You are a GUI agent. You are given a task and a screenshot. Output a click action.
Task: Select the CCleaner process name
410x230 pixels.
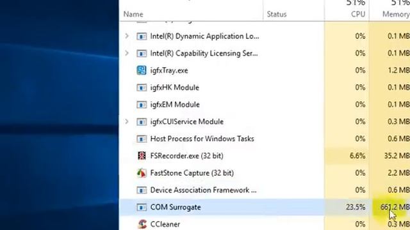click(165, 224)
